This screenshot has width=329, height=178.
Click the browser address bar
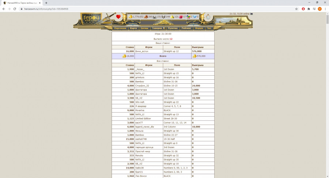click(x=146, y=9)
